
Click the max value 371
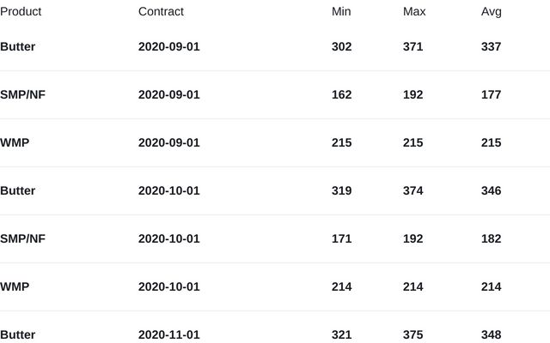tap(412, 47)
